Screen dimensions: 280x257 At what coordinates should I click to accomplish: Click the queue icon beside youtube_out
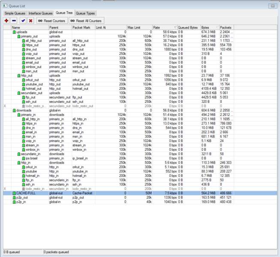coord(24,84)
